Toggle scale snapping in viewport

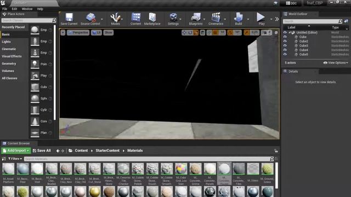(246, 33)
